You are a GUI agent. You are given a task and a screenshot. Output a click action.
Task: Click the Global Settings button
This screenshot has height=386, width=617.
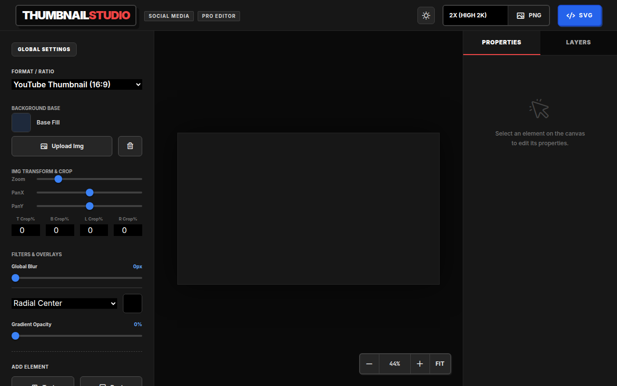click(x=44, y=49)
